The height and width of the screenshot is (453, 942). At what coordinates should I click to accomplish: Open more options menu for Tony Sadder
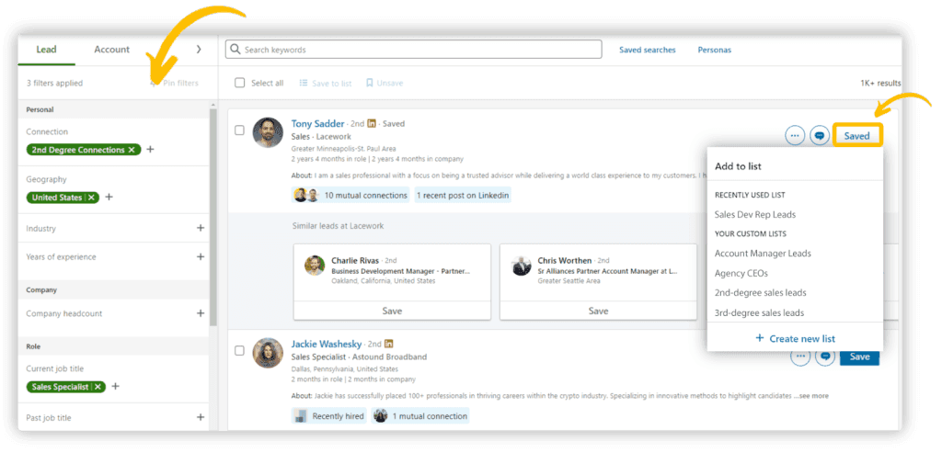click(x=795, y=136)
